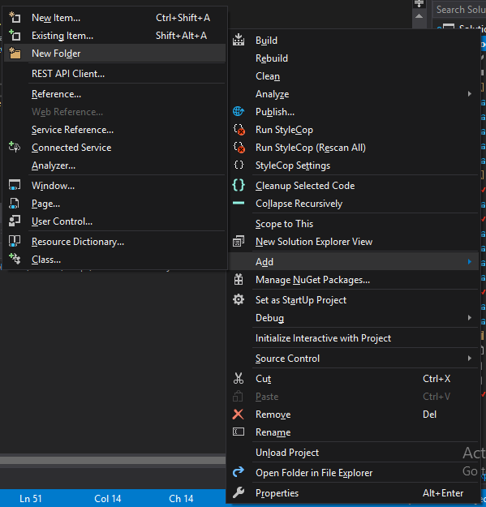
Task: Click the Remove red X icon
Action: 239,415
